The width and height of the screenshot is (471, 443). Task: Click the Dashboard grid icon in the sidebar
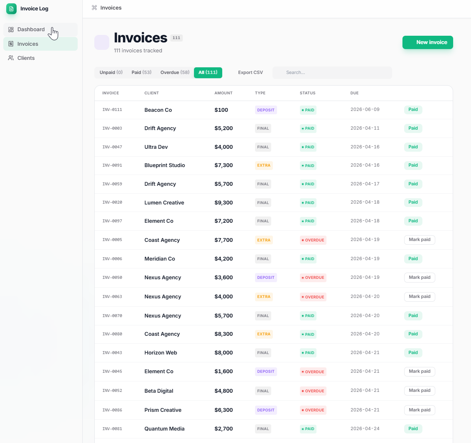click(11, 30)
